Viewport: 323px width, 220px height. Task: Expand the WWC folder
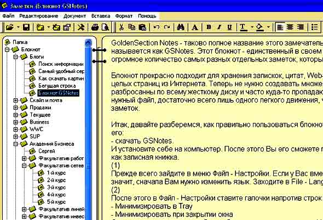pos(16,129)
